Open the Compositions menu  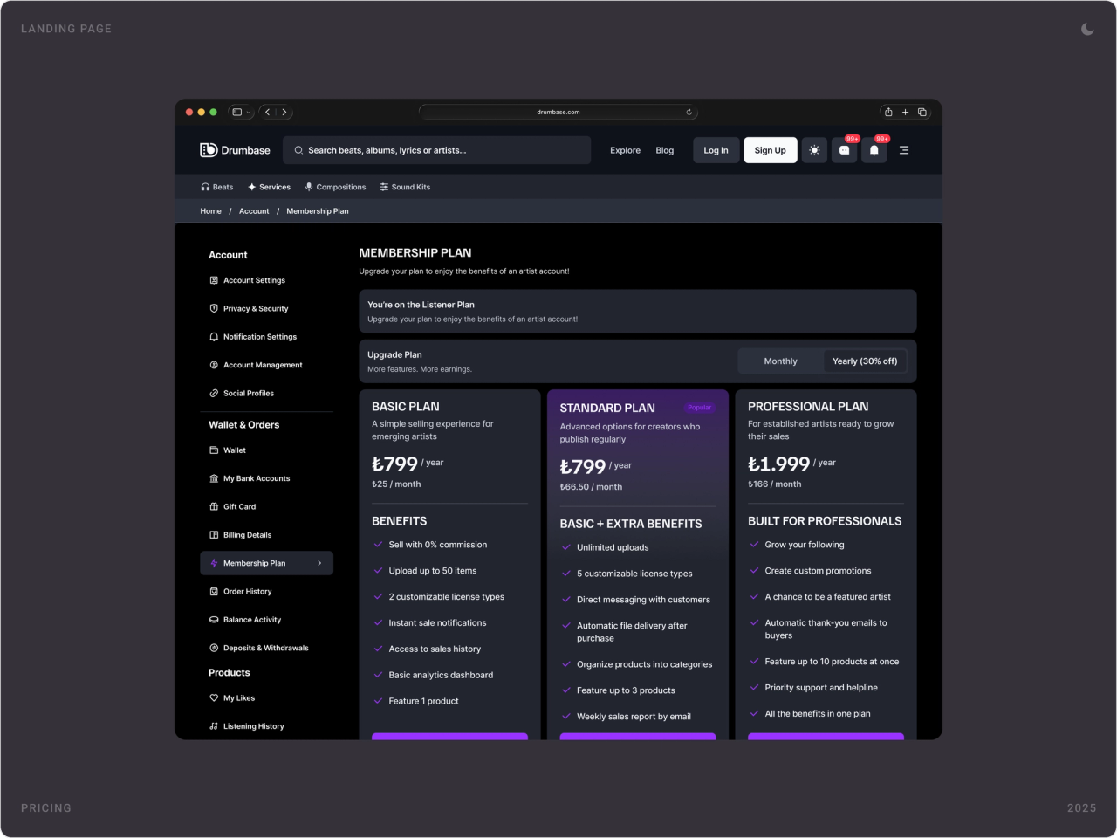coord(335,187)
